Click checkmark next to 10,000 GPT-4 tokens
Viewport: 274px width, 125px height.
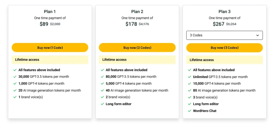click(190, 84)
